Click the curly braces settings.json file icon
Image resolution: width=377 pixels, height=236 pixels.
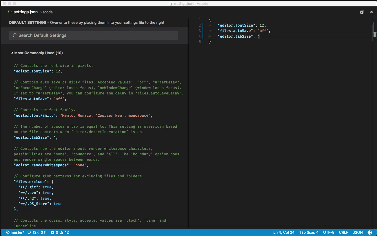point(10,12)
